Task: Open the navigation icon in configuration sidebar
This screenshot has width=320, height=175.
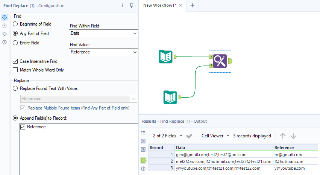Action: click(x=5, y=26)
